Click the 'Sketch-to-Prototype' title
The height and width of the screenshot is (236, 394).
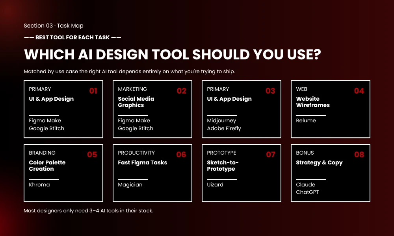pos(223,166)
